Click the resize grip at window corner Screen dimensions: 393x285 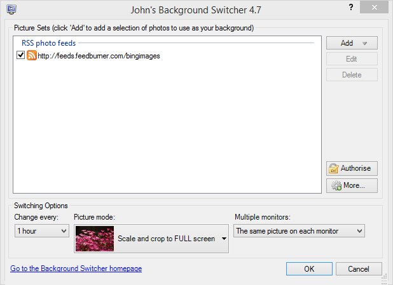(x=384, y=279)
